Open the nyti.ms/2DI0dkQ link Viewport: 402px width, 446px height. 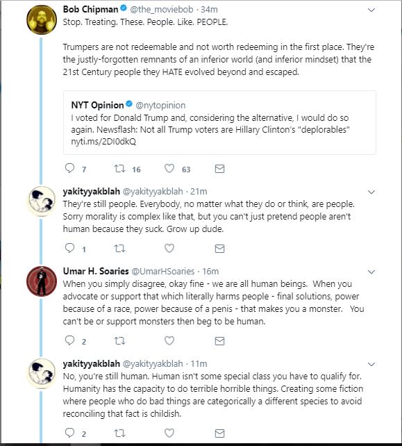pos(103,141)
